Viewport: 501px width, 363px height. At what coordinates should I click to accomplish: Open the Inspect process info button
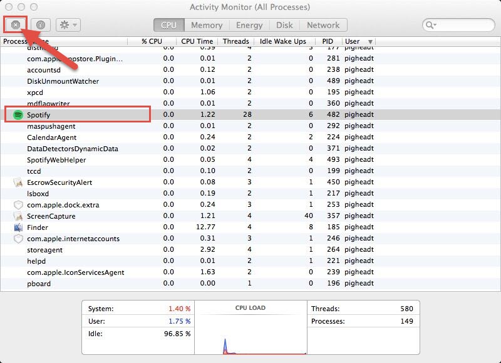click(x=41, y=25)
